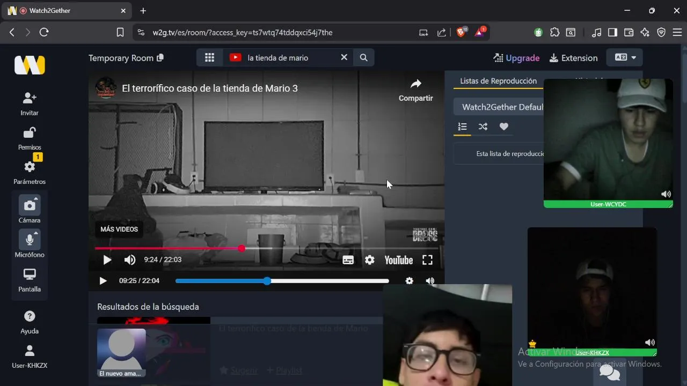
Task: Open the Invitar people icon in sidebar
Action: (x=30, y=98)
